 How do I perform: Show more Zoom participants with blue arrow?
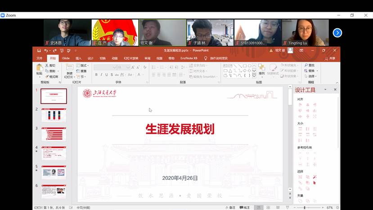coord(337,32)
